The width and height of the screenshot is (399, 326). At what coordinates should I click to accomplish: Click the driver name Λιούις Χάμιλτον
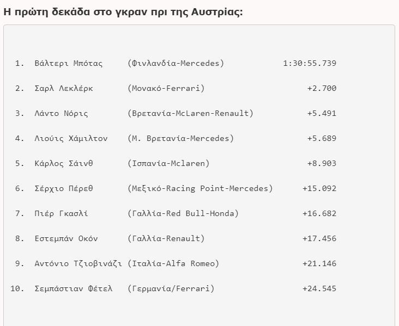pyautogui.click(x=71, y=138)
